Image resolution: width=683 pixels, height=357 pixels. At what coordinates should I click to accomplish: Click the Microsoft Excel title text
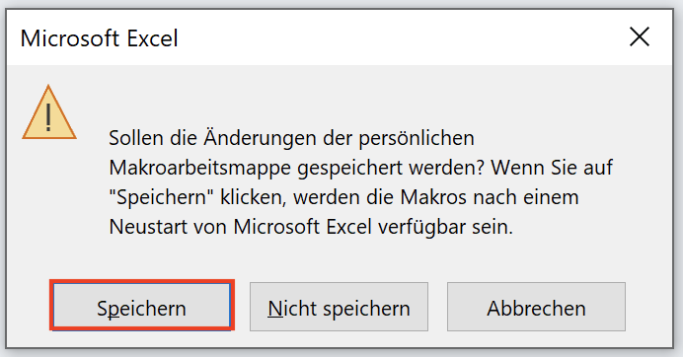pos(100,38)
